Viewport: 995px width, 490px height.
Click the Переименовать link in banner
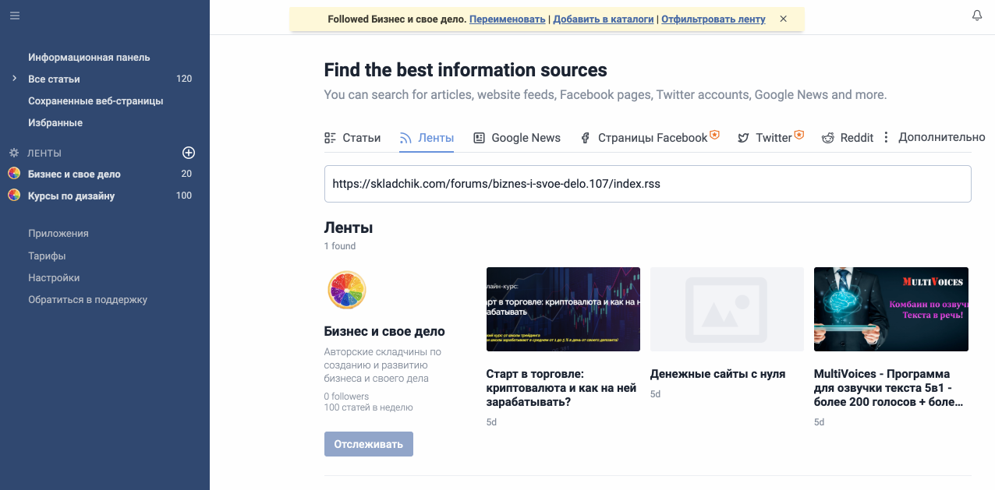tap(507, 19)
